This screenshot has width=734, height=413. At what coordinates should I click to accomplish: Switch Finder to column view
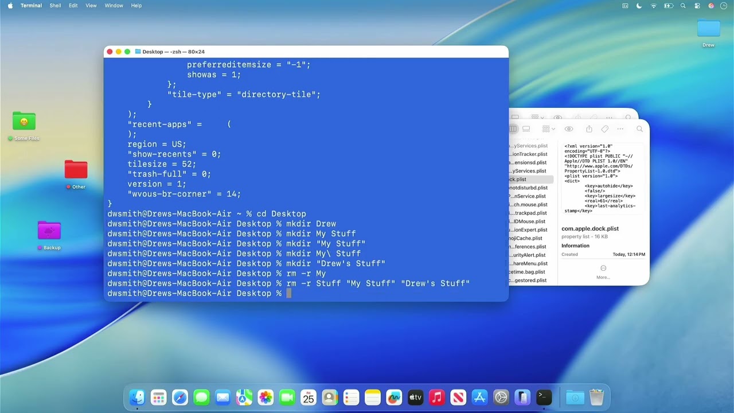click(513, 129)
